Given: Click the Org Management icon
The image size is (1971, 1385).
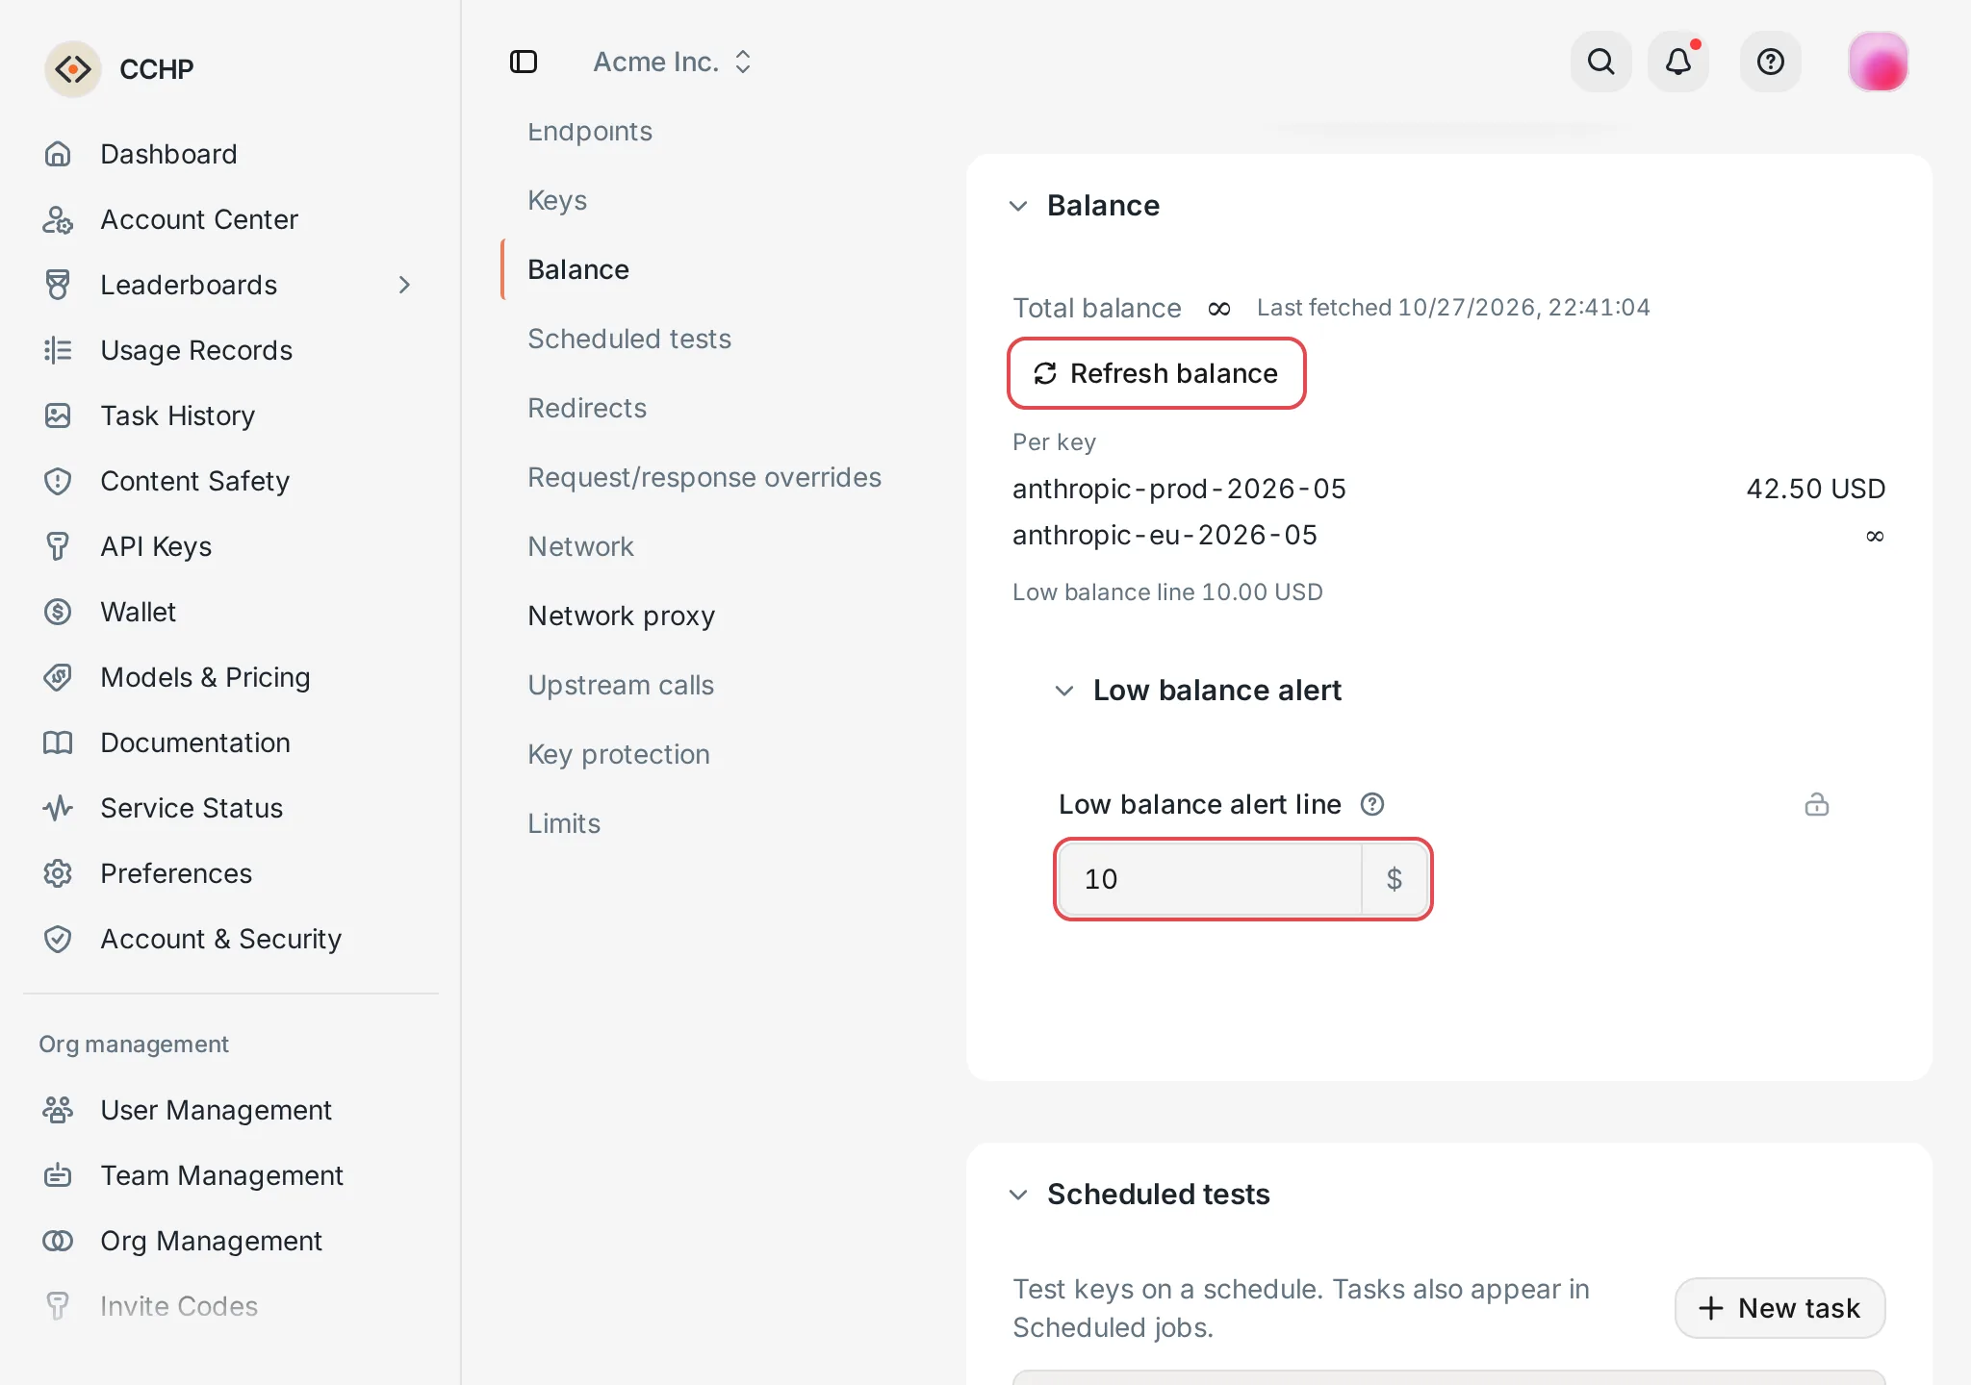Looking at the screenshot, I should coord(58,1241).
